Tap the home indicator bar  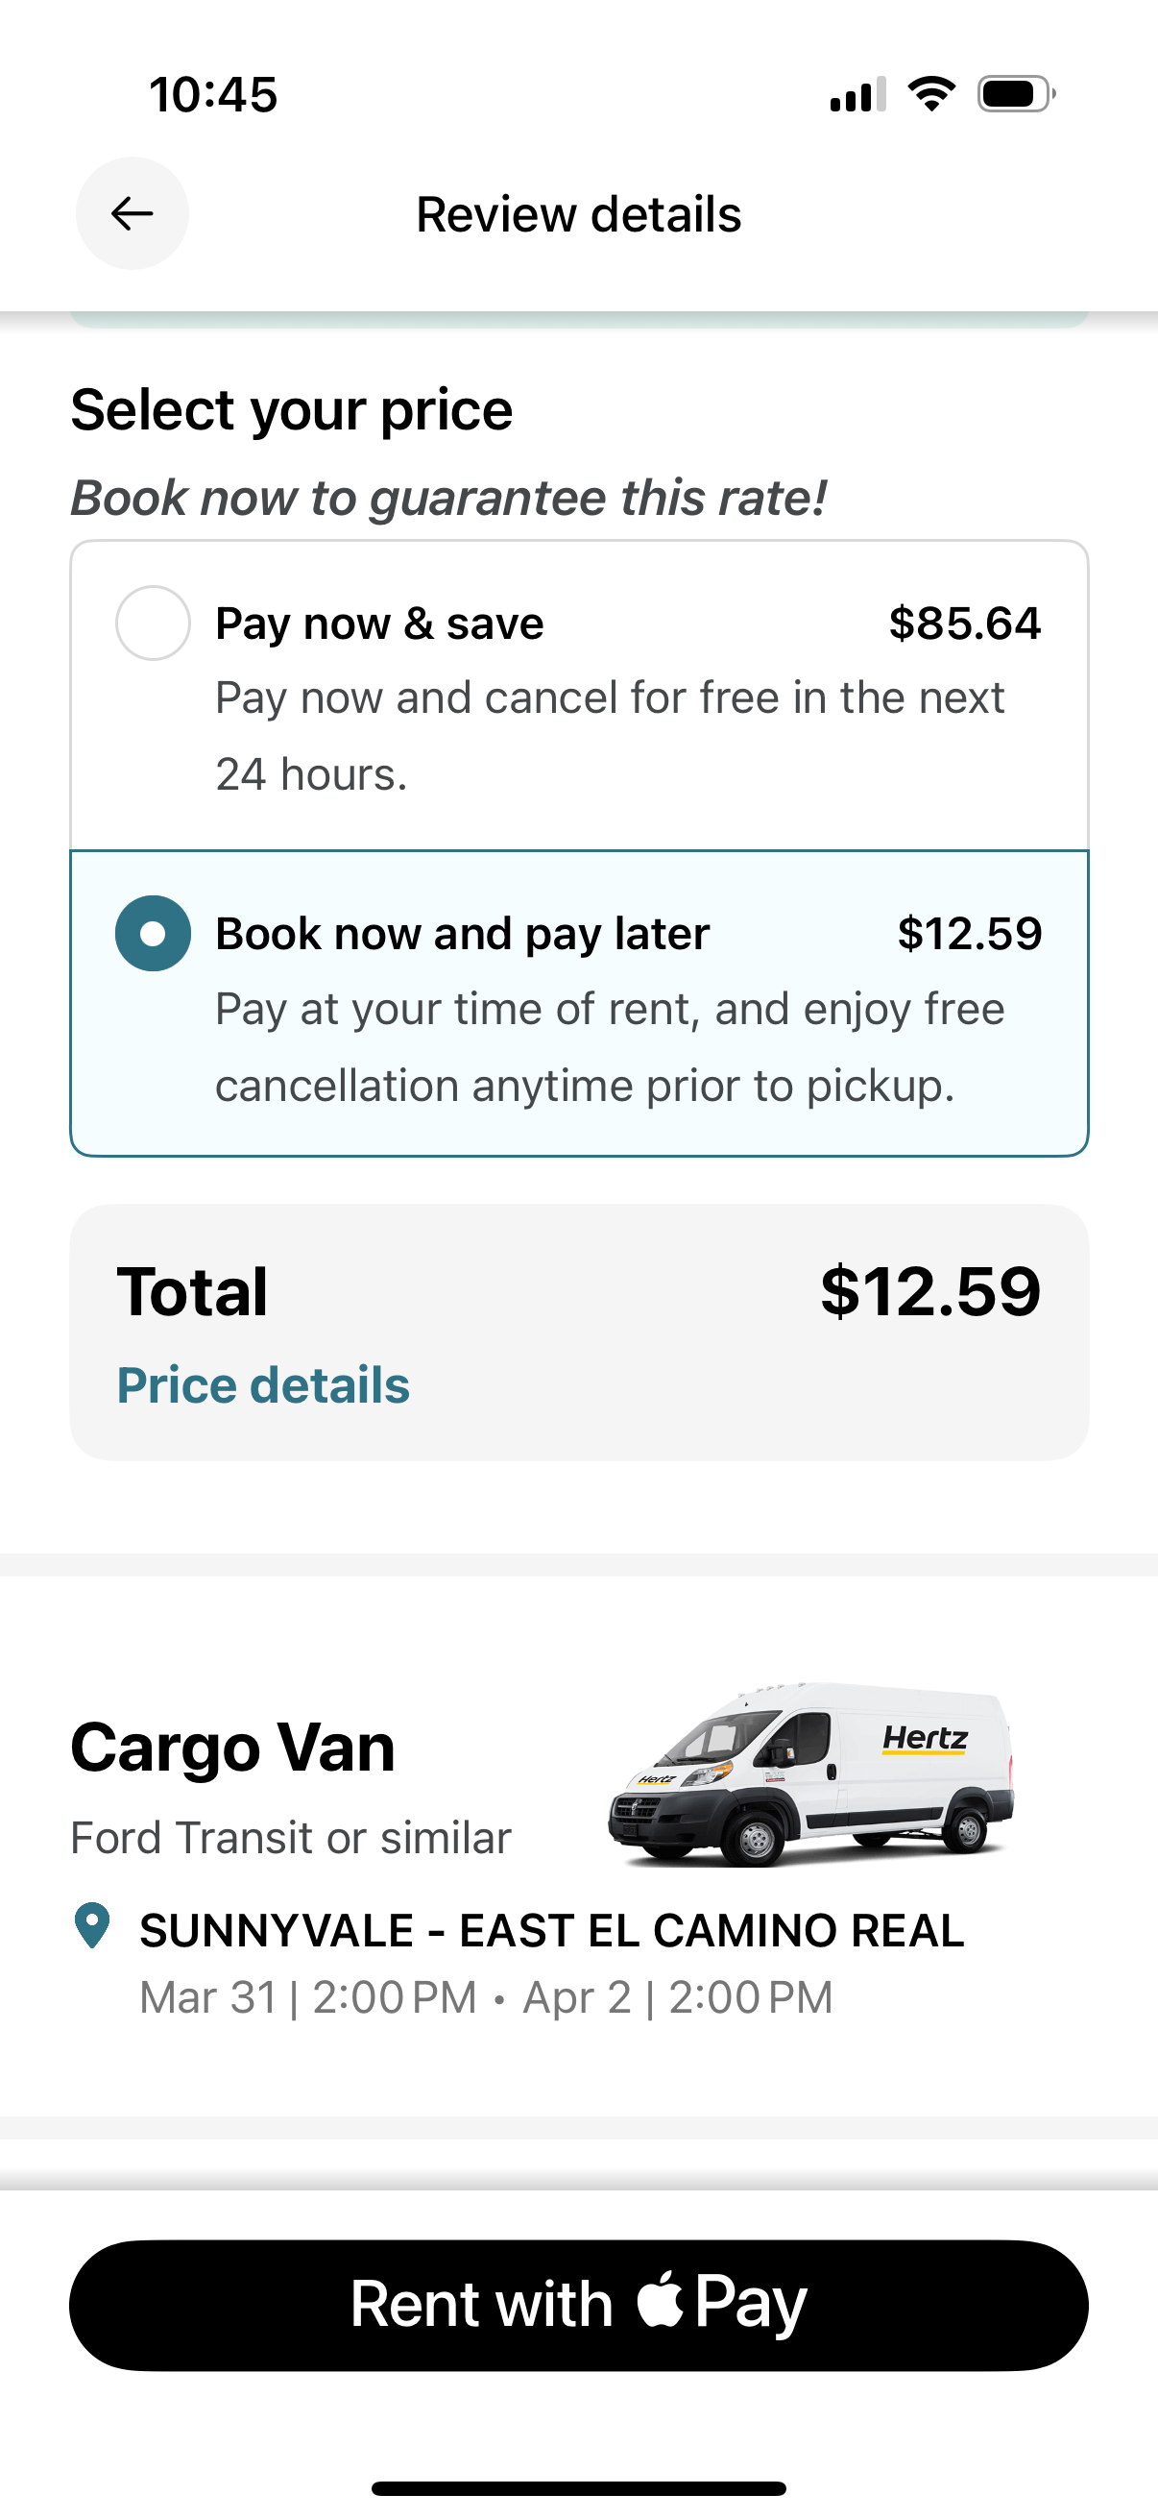(x=578, y=2487)
